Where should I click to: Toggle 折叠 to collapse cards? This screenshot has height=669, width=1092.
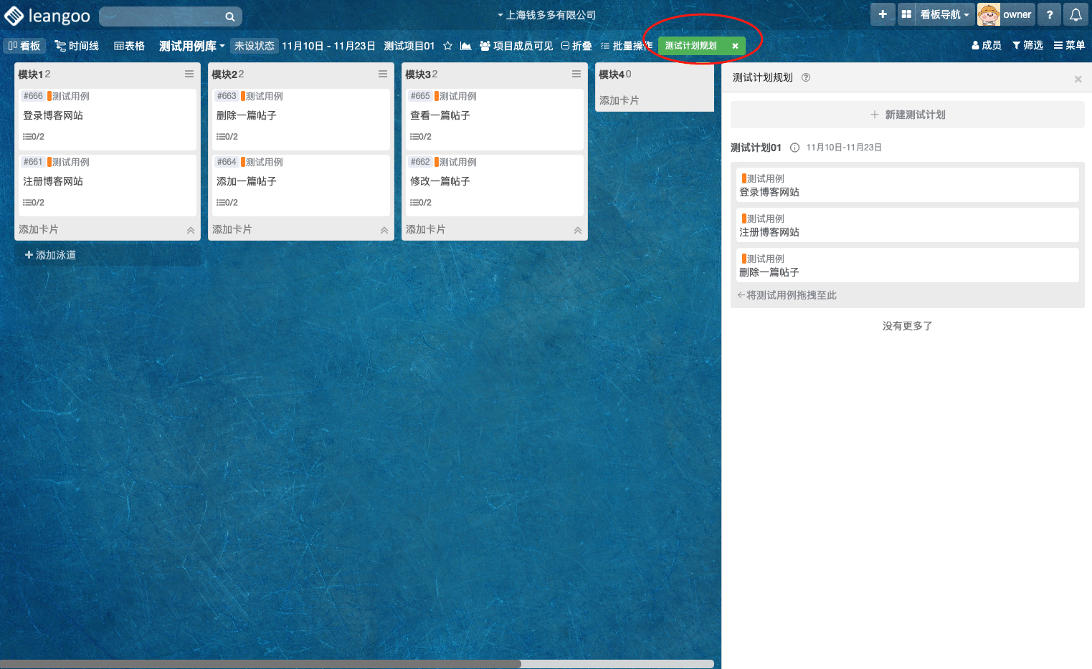click(576, 46)
